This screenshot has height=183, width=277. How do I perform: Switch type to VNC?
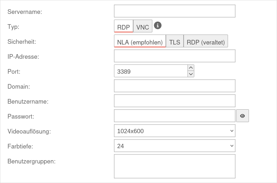[x=143, y=27]
